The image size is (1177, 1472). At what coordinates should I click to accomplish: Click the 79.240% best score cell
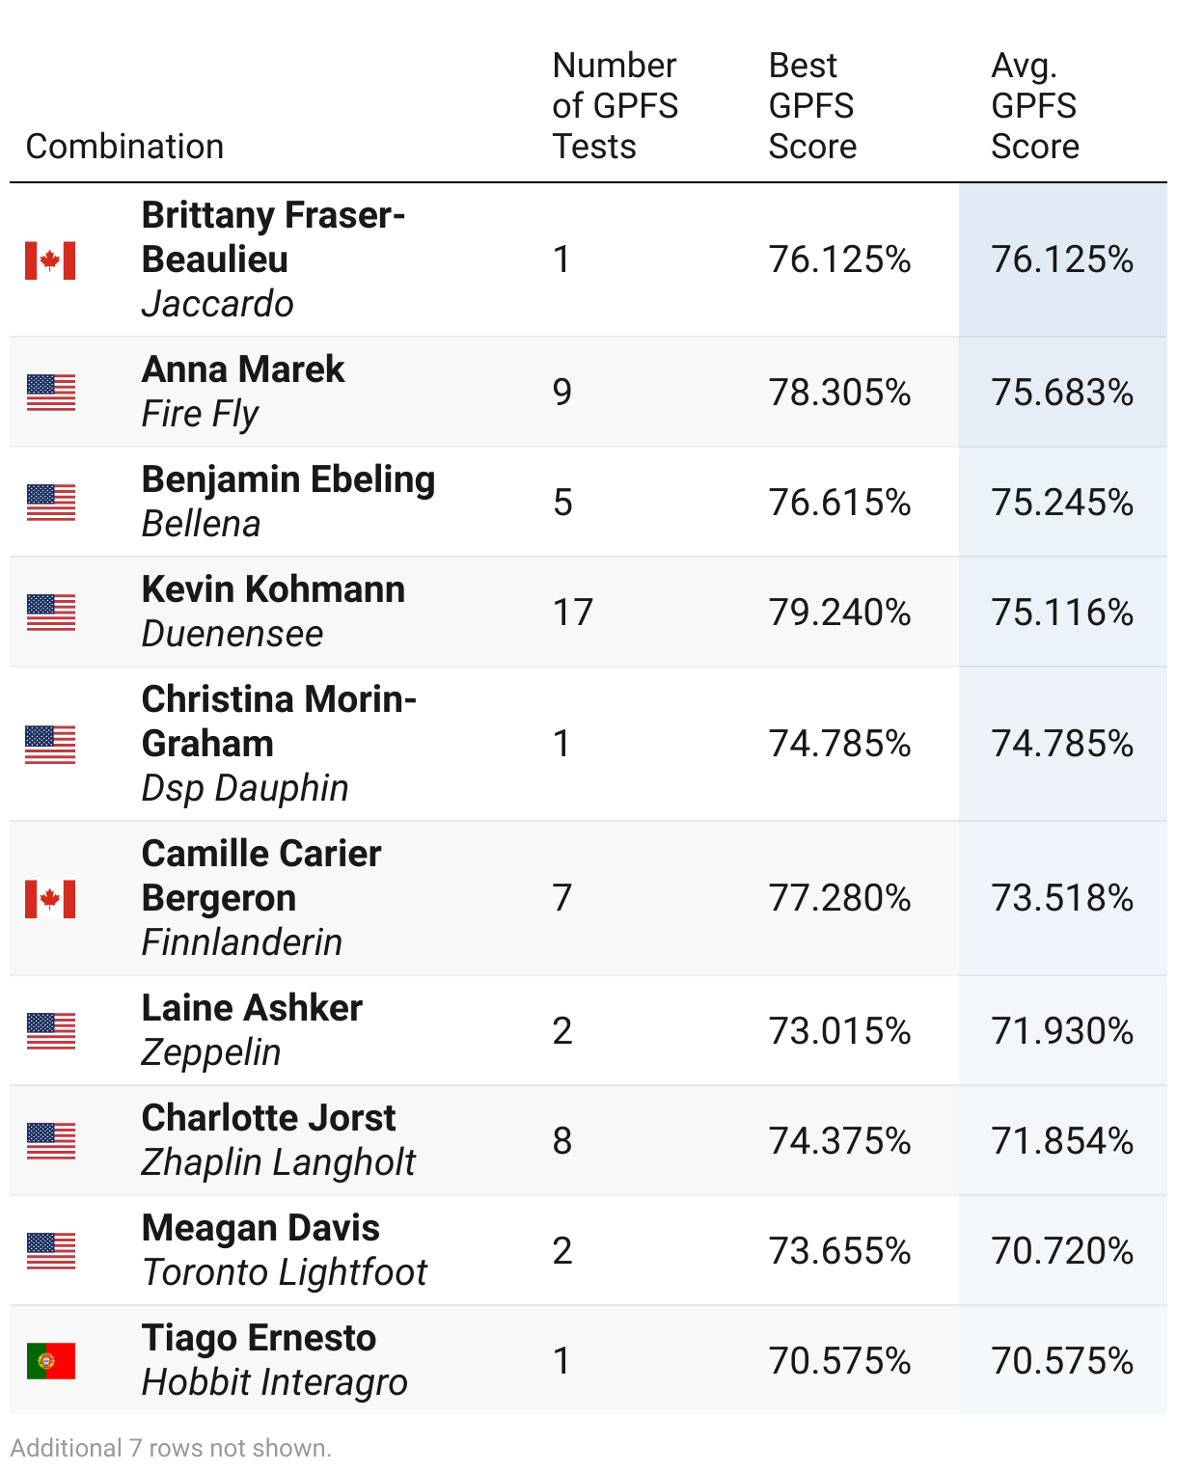tap(839, 613)
